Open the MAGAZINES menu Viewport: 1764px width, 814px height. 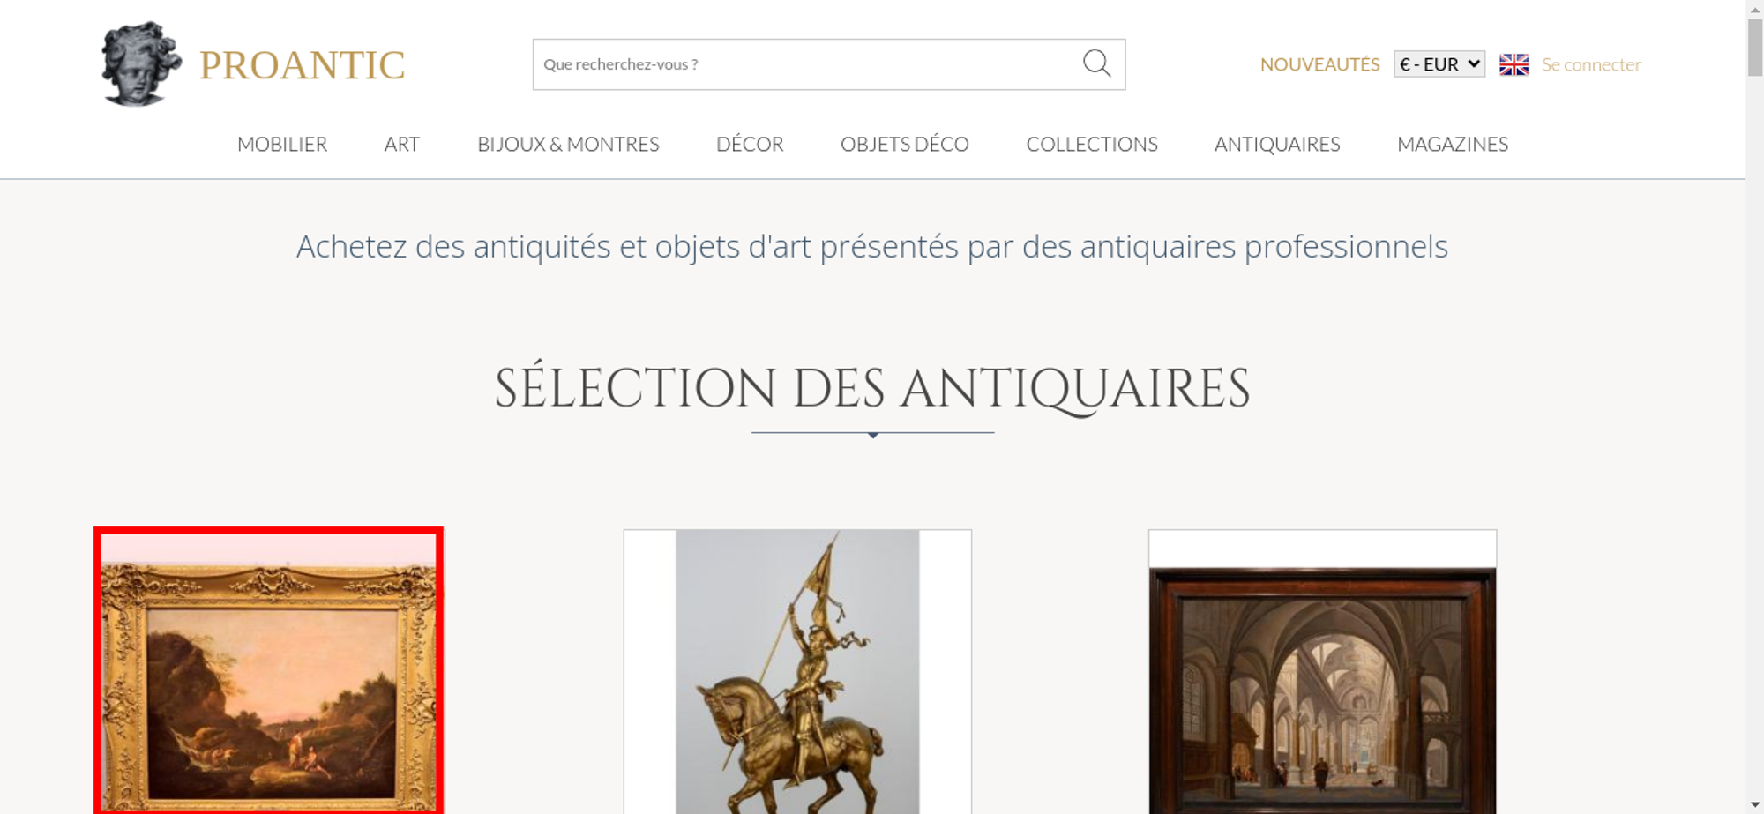coord(1453,144)
